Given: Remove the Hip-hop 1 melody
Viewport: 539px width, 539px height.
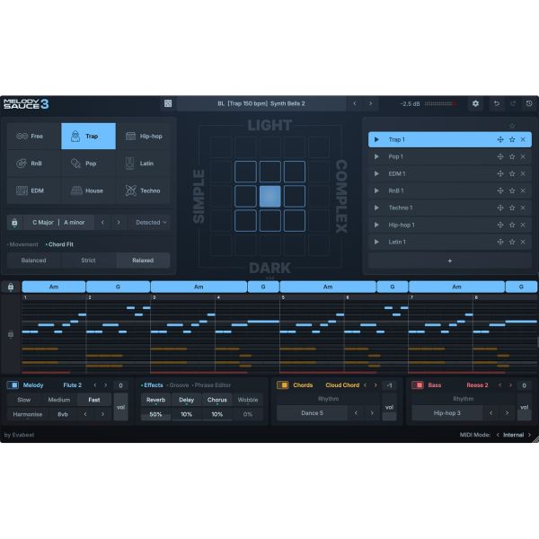Looking at the screenshot, I should click(523, 225).
